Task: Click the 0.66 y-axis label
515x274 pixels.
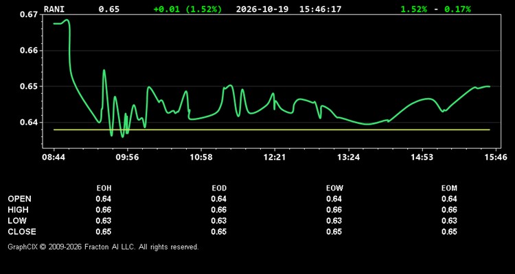Action: click(30, 51)
